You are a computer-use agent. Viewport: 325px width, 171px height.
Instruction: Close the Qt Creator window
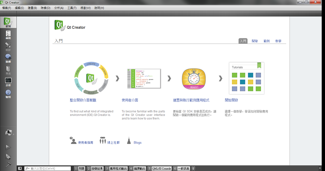coord(315,2)
